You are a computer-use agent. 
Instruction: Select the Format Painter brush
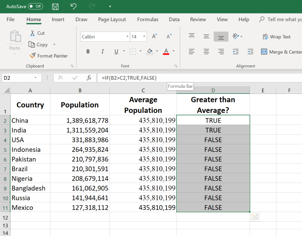[32, 56]
